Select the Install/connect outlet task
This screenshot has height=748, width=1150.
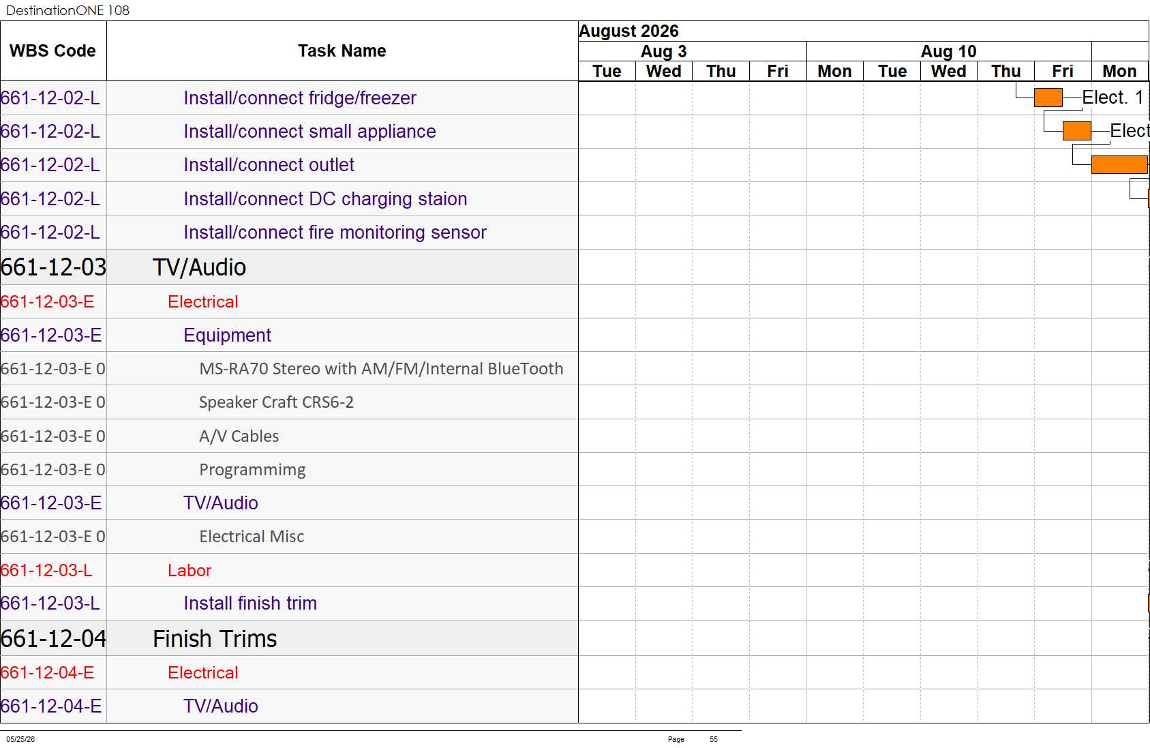coord(269,165)
